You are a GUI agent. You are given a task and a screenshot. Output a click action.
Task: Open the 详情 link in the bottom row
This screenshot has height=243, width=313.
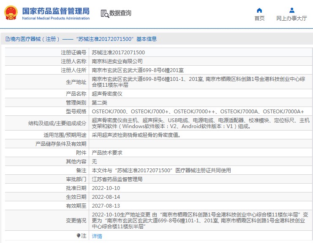(x=97, y=236)
